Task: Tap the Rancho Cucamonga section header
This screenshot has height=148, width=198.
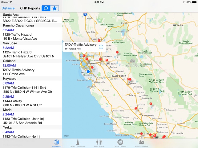Action: click(x=31, y=25)
